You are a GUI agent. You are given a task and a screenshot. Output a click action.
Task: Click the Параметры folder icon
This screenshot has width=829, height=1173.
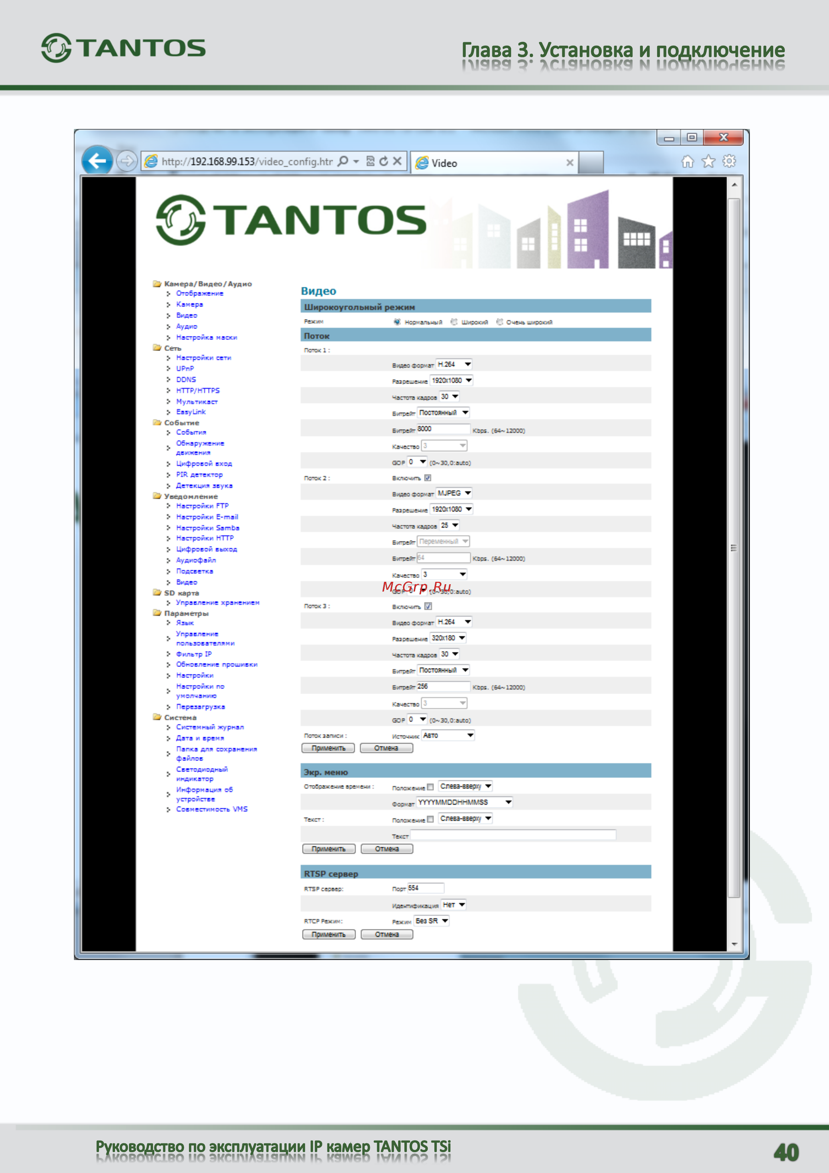[x=157, y=612]
